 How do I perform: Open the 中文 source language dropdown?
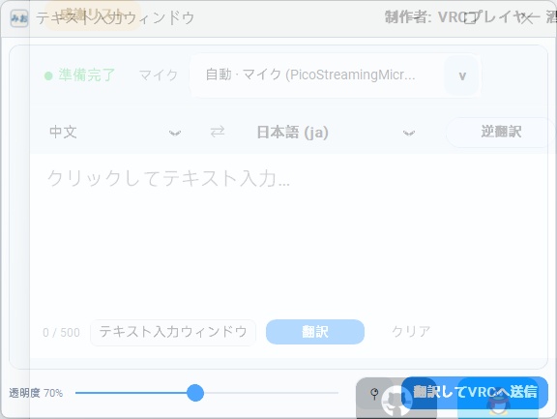(x=116, y=133)
